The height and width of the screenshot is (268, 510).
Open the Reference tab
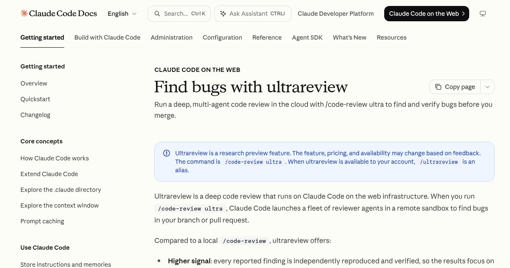coord(267,37)
